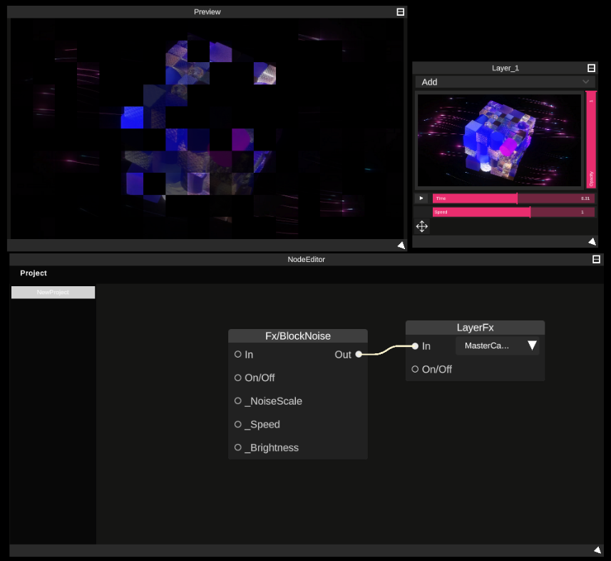The width and height of the screenshot is (611, 561).
Task: Click the Layer_1 preview thumbnail
Action: (499, 139)
